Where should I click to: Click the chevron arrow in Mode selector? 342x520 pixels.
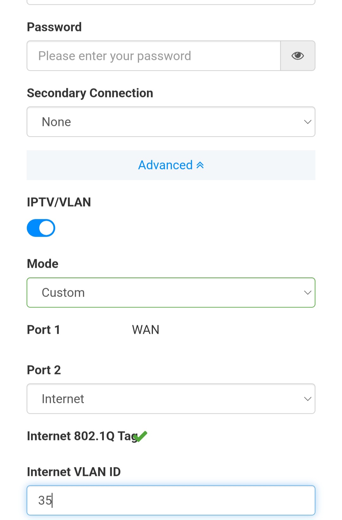pyautogui.click(x=307, y=293)
